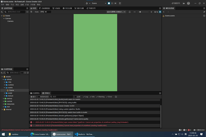
Task: Expand the script folder
Action: (4, 93)
